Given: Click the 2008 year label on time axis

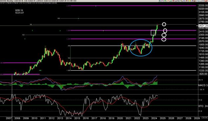Looking at the screenshot, I should pos(17,118).
